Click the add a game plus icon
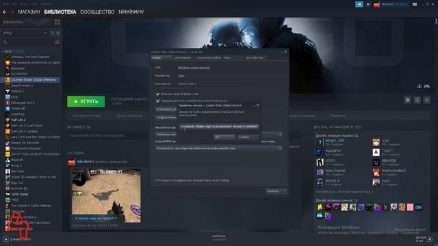The image size is (438, 246). 6,239
